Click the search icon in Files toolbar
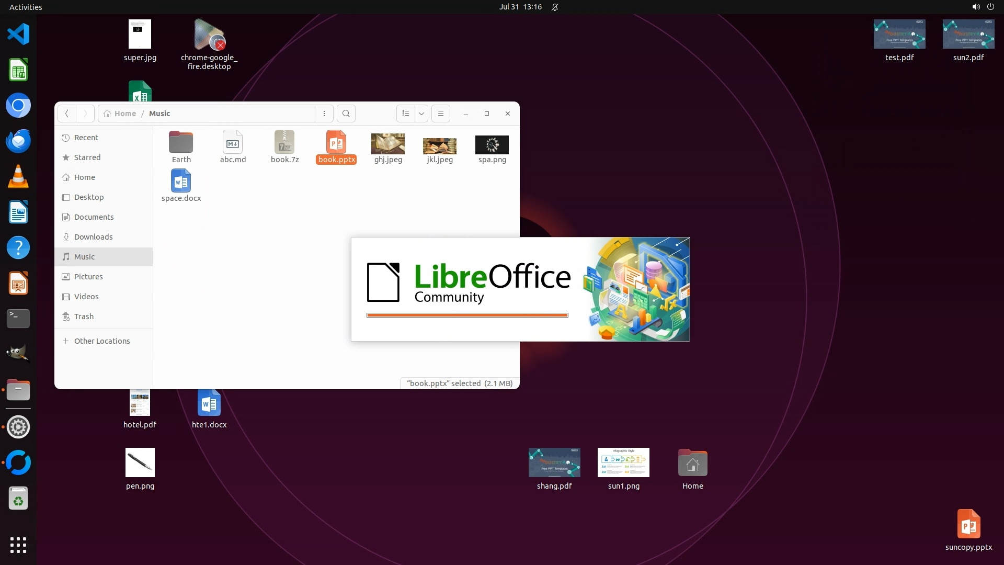This screenshot has width=1004, height=565. click(346, 114)
